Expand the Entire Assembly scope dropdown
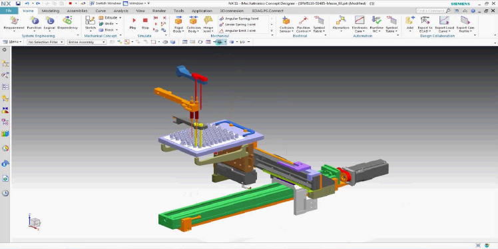Viewport: 498px width, 249px height. coord(87,42)
